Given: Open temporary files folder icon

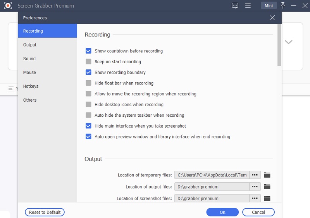Looking at the screenshot, I should point(267,175).
